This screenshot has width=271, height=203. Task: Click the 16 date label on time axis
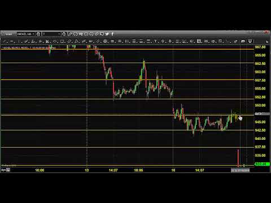pos(173,170)
